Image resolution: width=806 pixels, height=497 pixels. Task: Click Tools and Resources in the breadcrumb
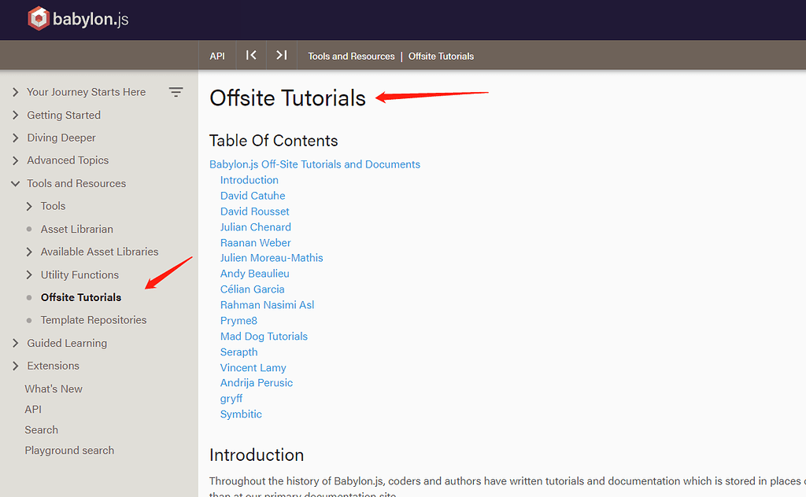point(351,56)
